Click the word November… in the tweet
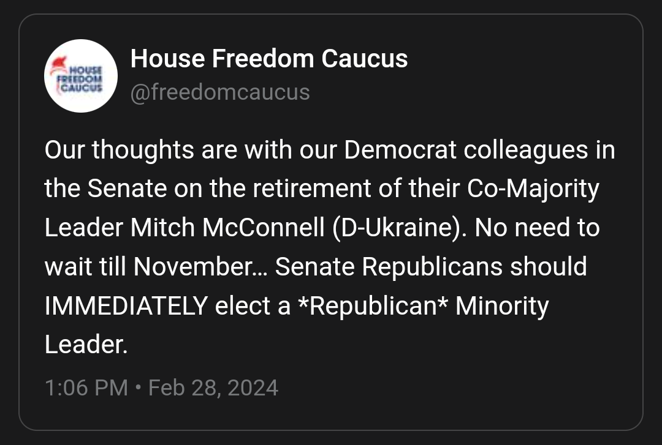The height and width of the screenshot is (445, 662). [201, 267]
